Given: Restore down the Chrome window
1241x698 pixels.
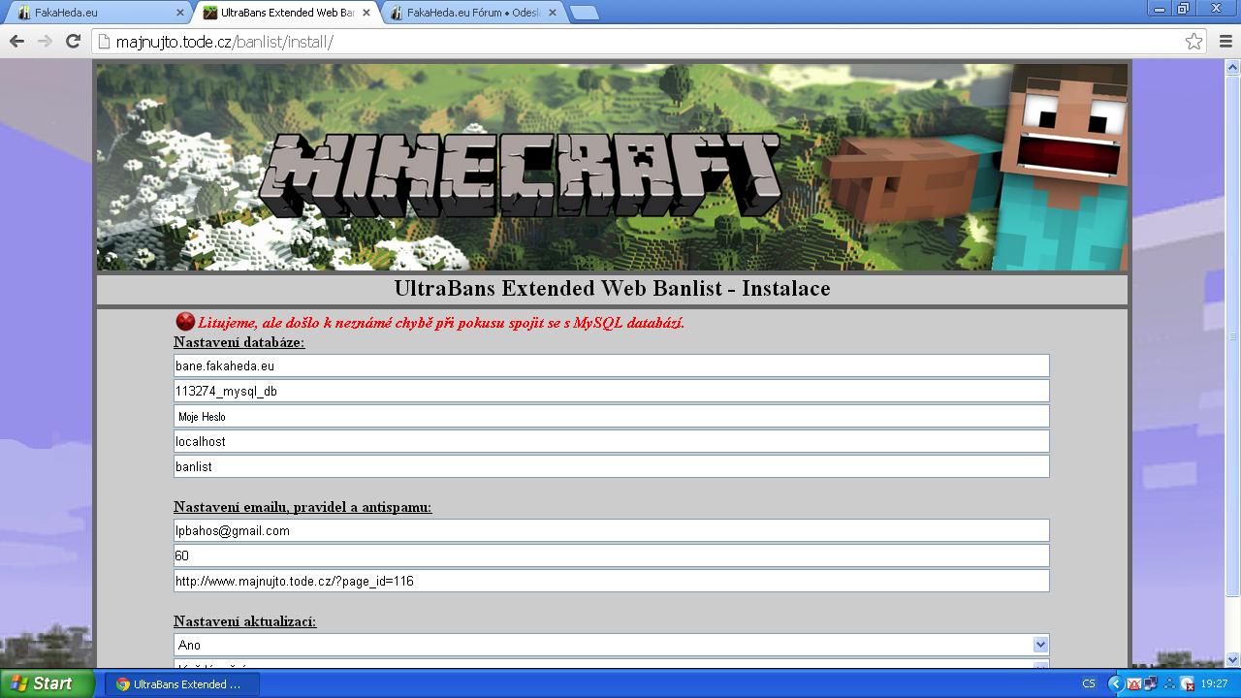Looking at the screenshot, I should 1183,8.
